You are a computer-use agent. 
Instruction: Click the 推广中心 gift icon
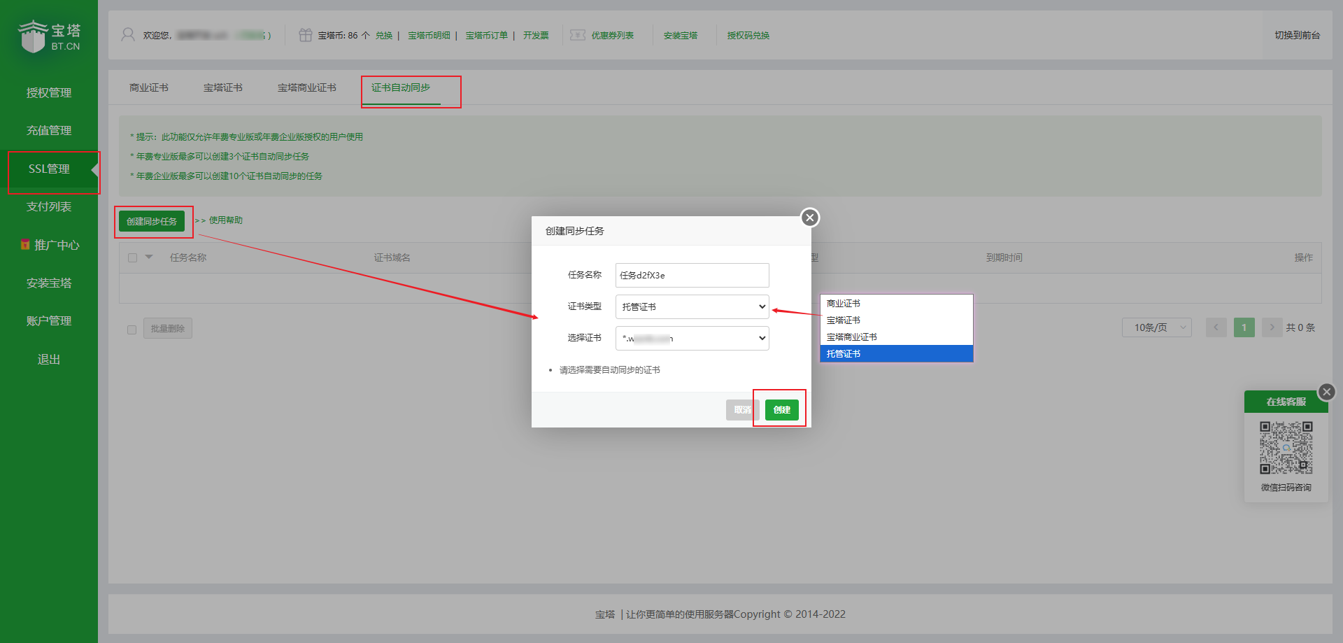[x=25, y=245]
